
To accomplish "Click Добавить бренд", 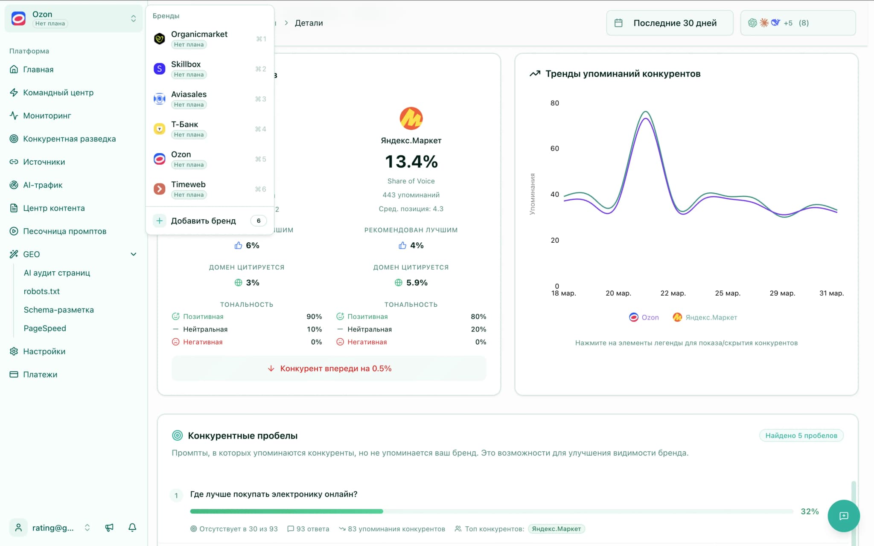I will click(x=204, y=221).
